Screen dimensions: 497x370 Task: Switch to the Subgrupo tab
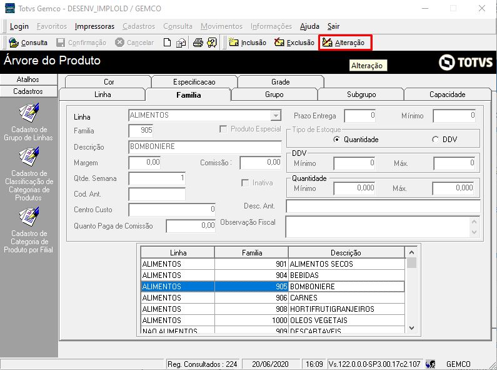click(x=361, y=95)
